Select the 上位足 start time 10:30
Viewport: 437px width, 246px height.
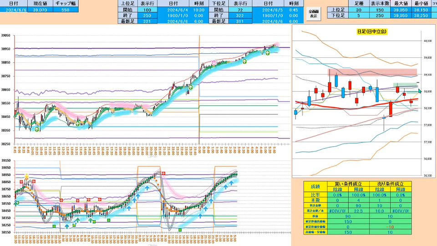[198, 10]
